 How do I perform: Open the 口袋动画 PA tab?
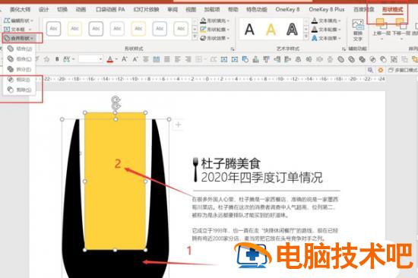[110, 10]
